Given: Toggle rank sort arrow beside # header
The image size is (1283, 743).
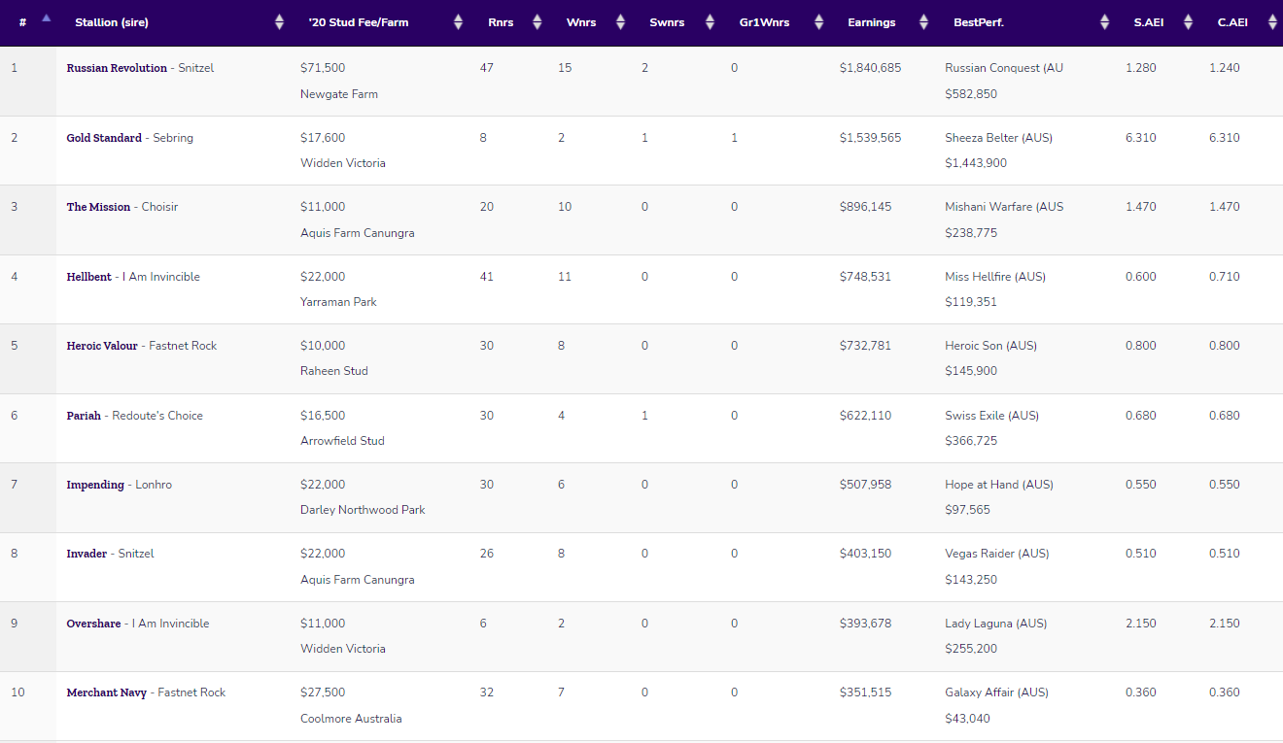Looking at the screenshot, I should tap(46, 19).
